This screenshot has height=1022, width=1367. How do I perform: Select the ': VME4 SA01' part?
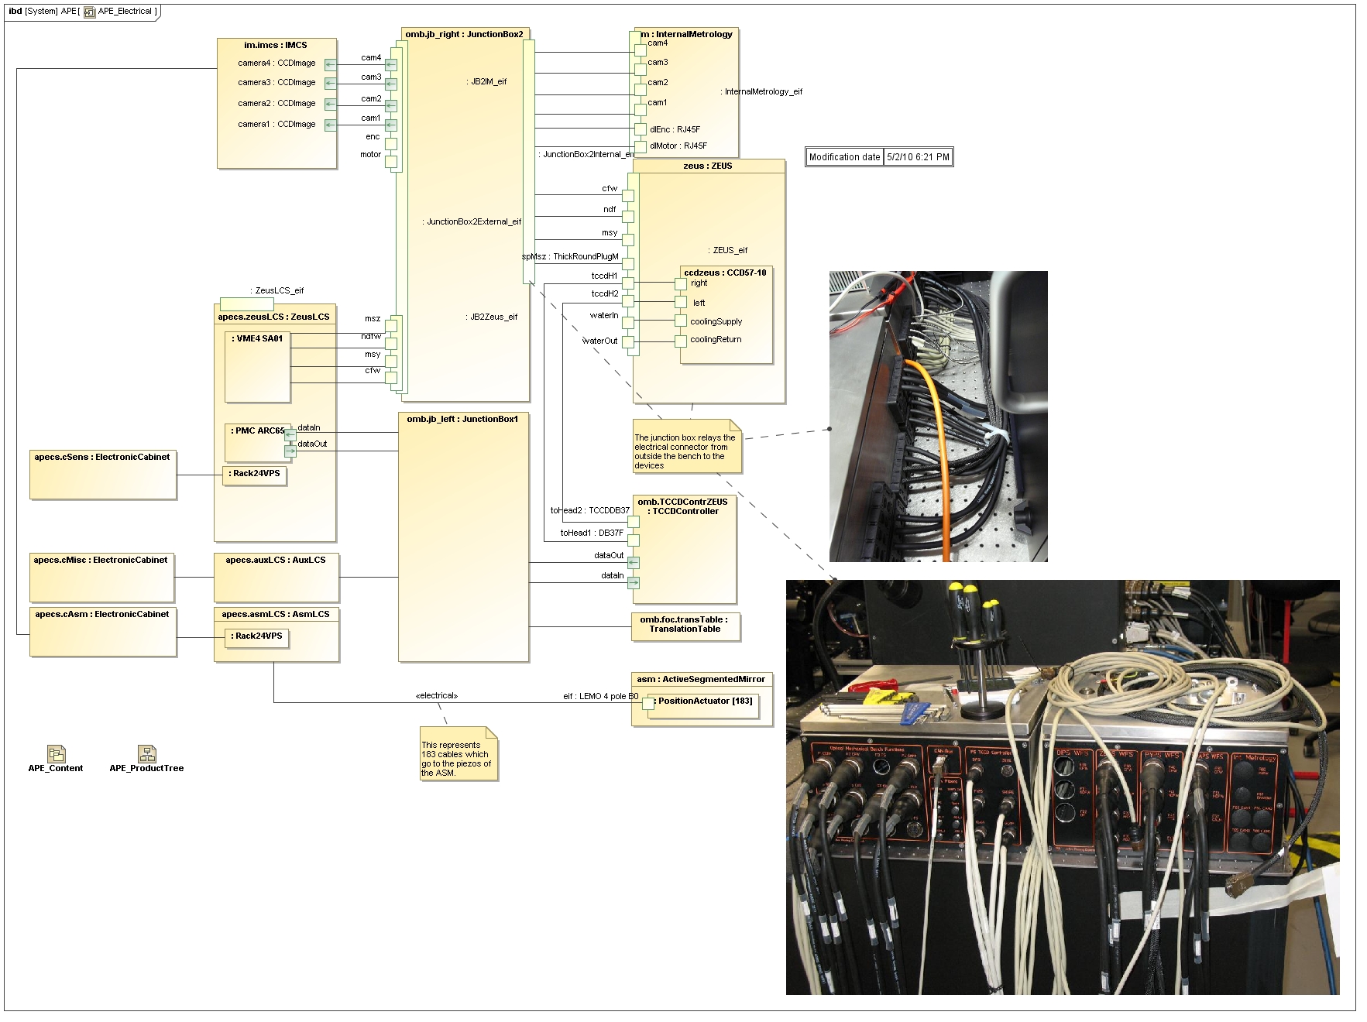(x=258, y=367)
